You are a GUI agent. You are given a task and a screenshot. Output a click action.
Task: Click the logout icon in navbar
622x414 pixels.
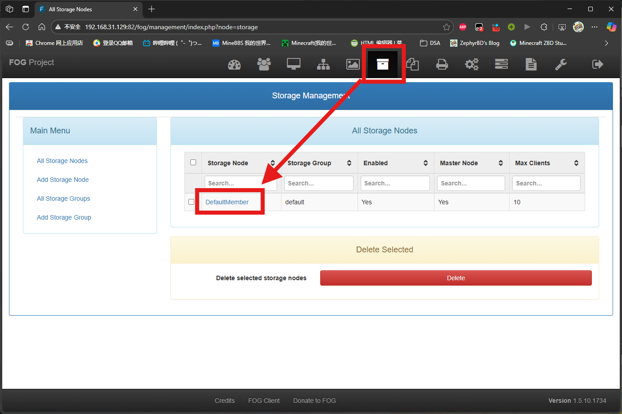598,64
